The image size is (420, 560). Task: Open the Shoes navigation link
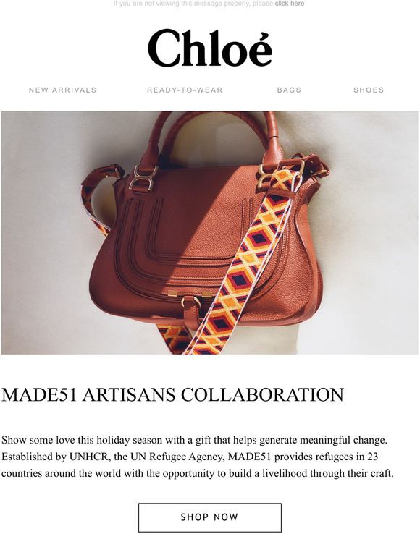pos(369,90)
